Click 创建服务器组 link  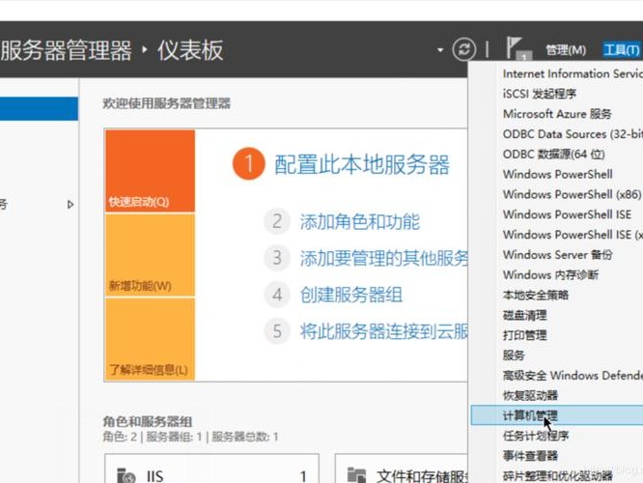(351, 295)
